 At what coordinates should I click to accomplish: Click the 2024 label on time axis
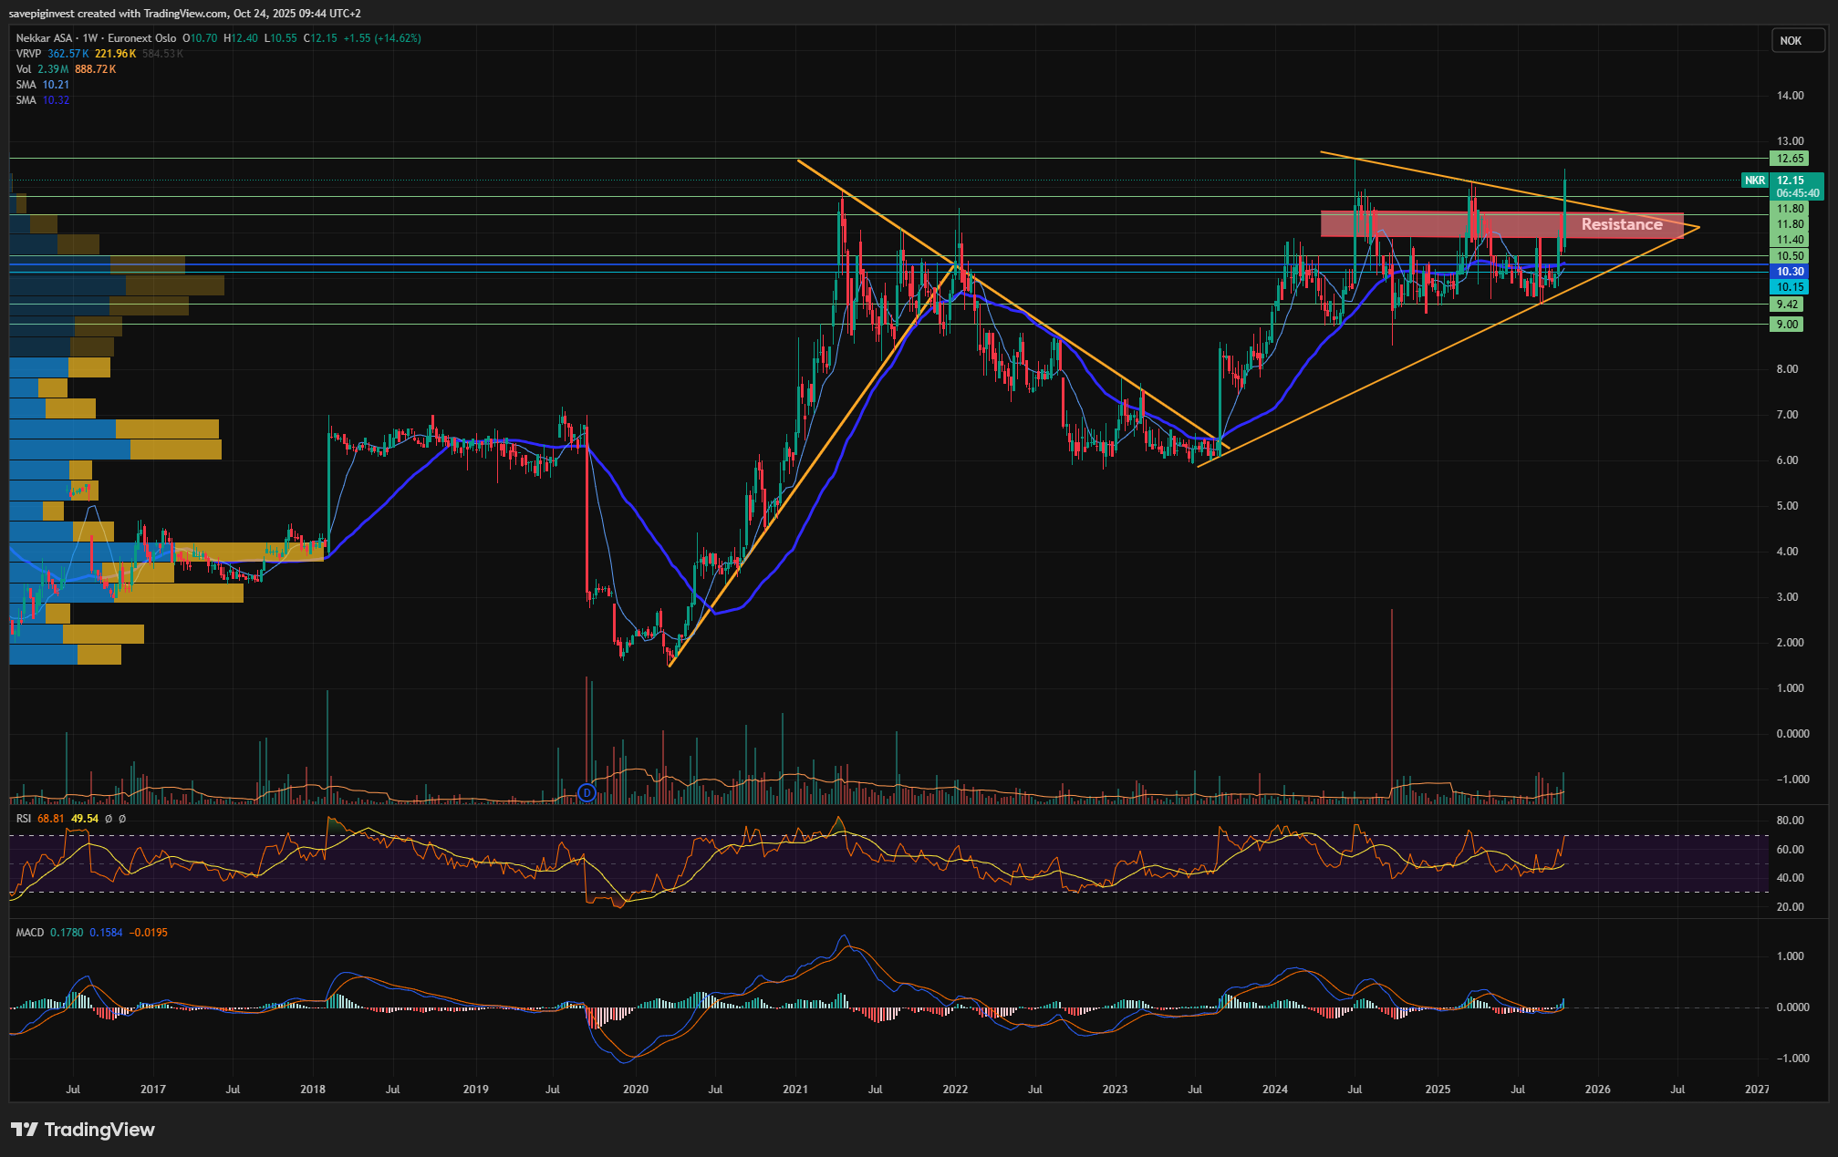pos(1274,1090)
